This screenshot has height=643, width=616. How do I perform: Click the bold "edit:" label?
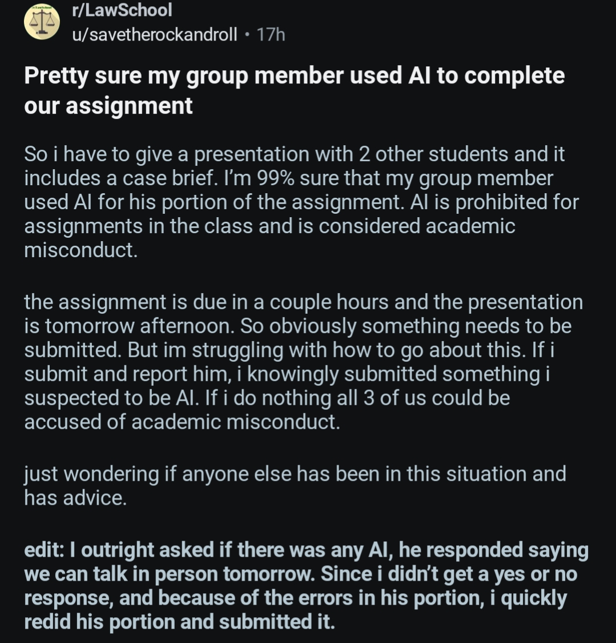45,550
